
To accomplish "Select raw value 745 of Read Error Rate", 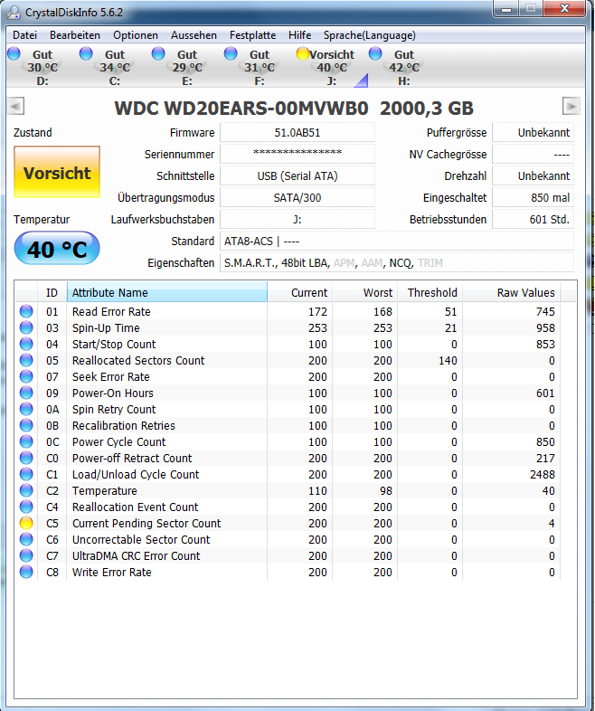I will [545, 311].
